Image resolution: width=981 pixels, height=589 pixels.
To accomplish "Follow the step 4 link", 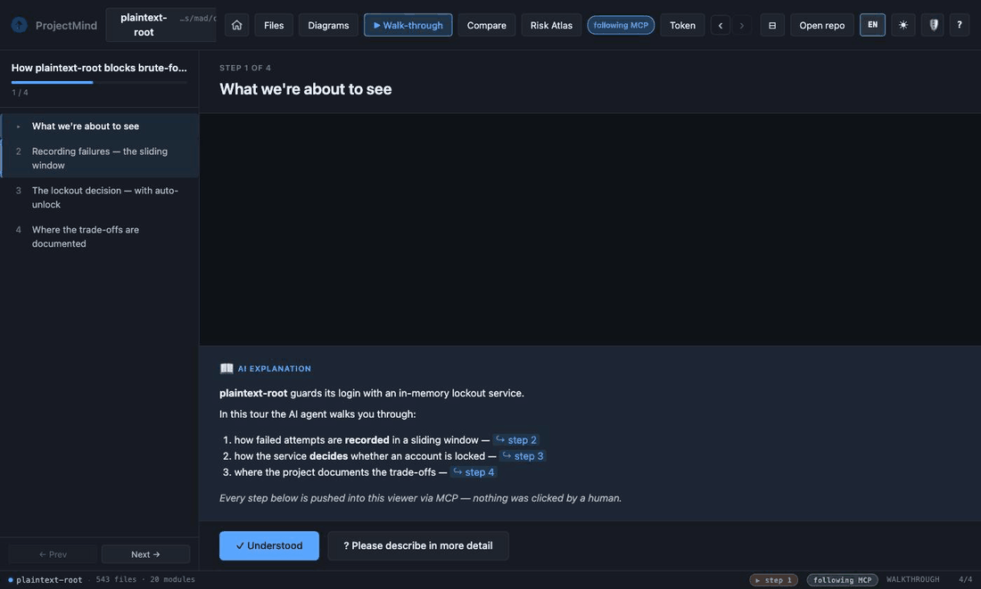I will [x=474, y=472].
